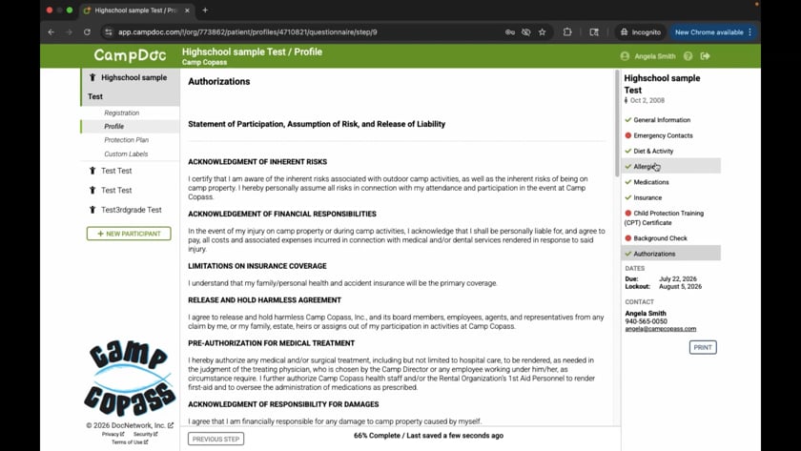This screenshot has width=801, height=451.
Task: Select Test3rdgrade Test participant
Action: pyautogui.click(x=131, y=210)
